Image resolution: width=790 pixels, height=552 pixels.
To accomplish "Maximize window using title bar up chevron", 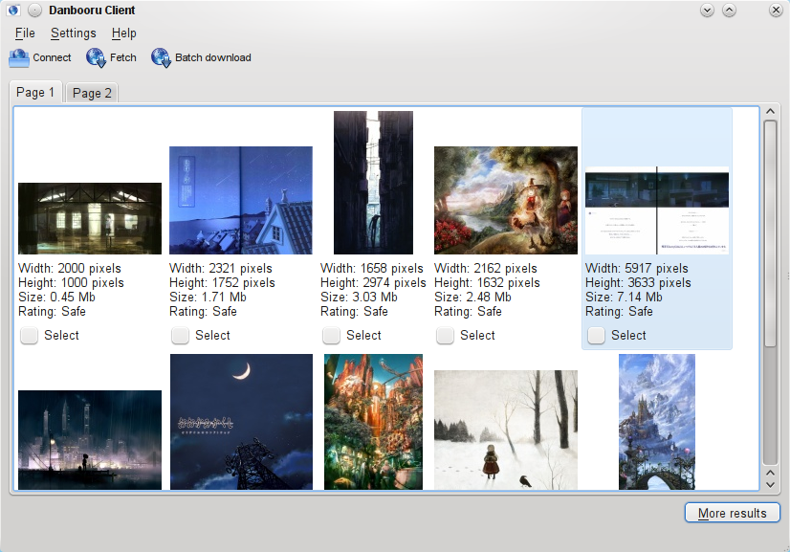I will (729, 11).
